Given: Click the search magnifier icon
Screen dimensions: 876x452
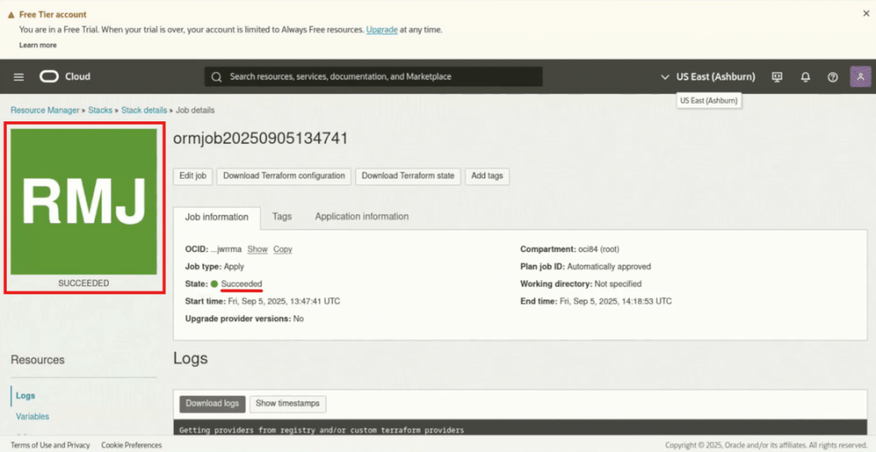Looking at the screenshot, I should point(216,77).
